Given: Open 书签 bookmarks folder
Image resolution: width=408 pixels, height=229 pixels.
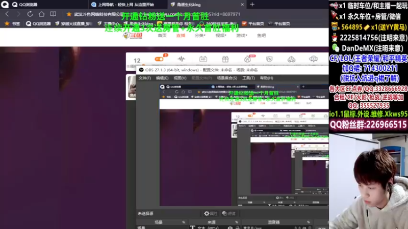Looking at the screenshot, I should click(x=12, y=23).
